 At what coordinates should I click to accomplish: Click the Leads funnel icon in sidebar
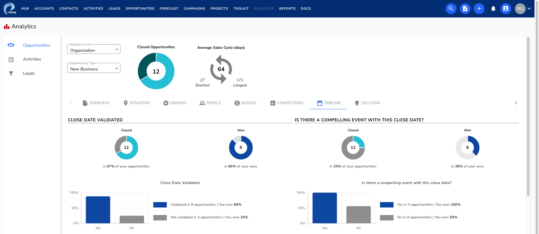click(11, 73)
